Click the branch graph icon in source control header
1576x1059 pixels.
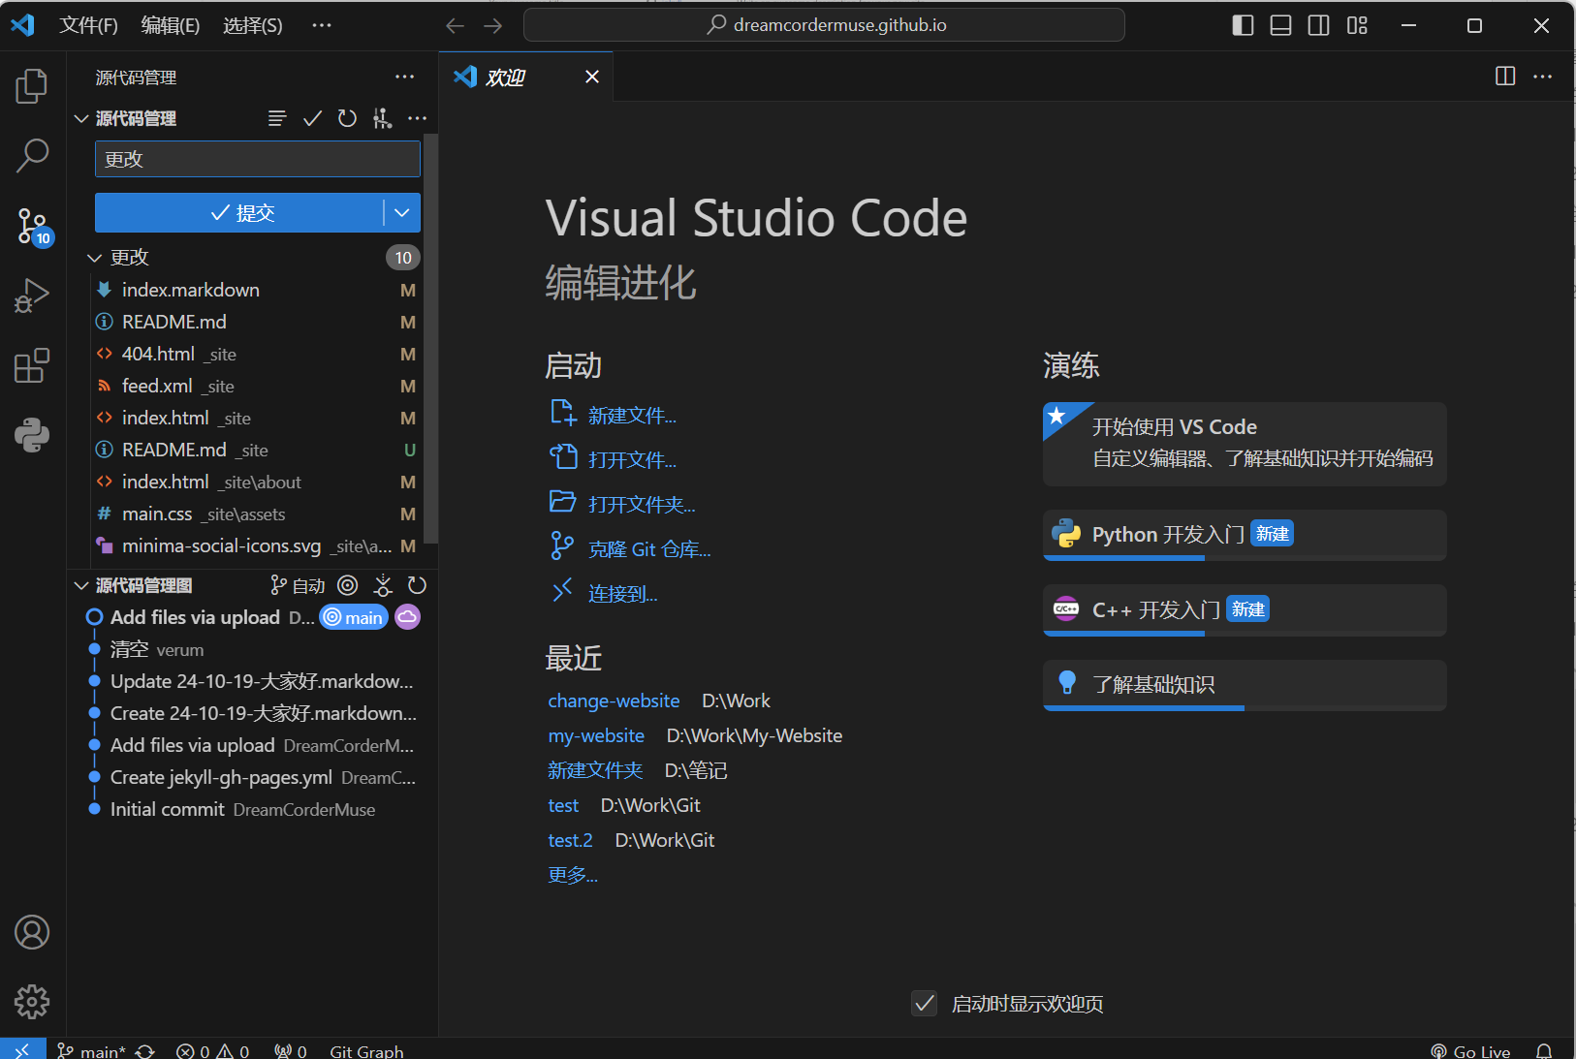pyautogui.click(x=383, y=118)
